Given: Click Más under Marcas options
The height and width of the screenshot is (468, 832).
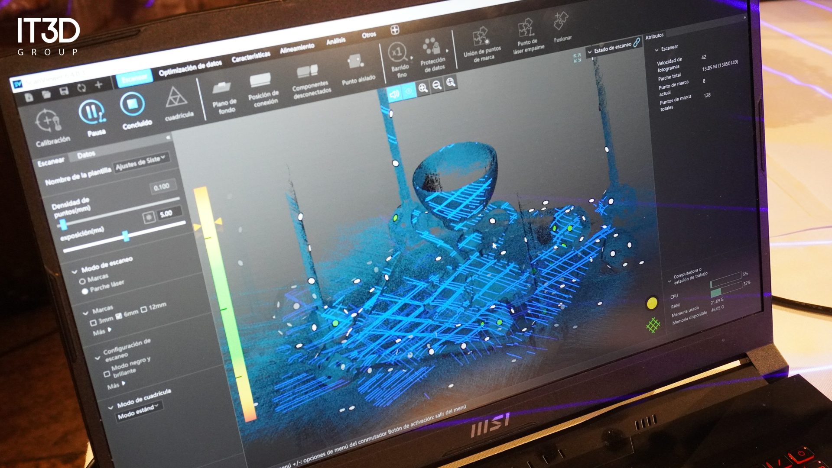Looking at the screenshot, I should (x=101, y=332).
